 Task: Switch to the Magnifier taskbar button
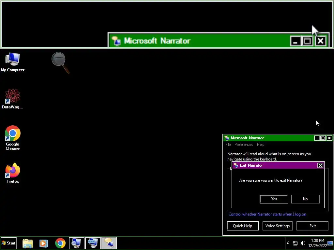point(77,243)
